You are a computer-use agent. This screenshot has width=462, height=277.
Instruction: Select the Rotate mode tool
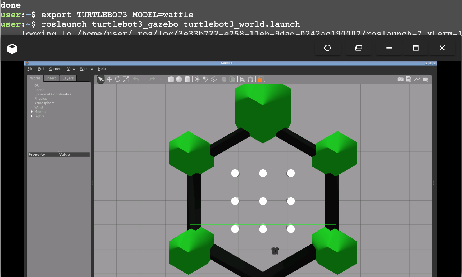118,79
